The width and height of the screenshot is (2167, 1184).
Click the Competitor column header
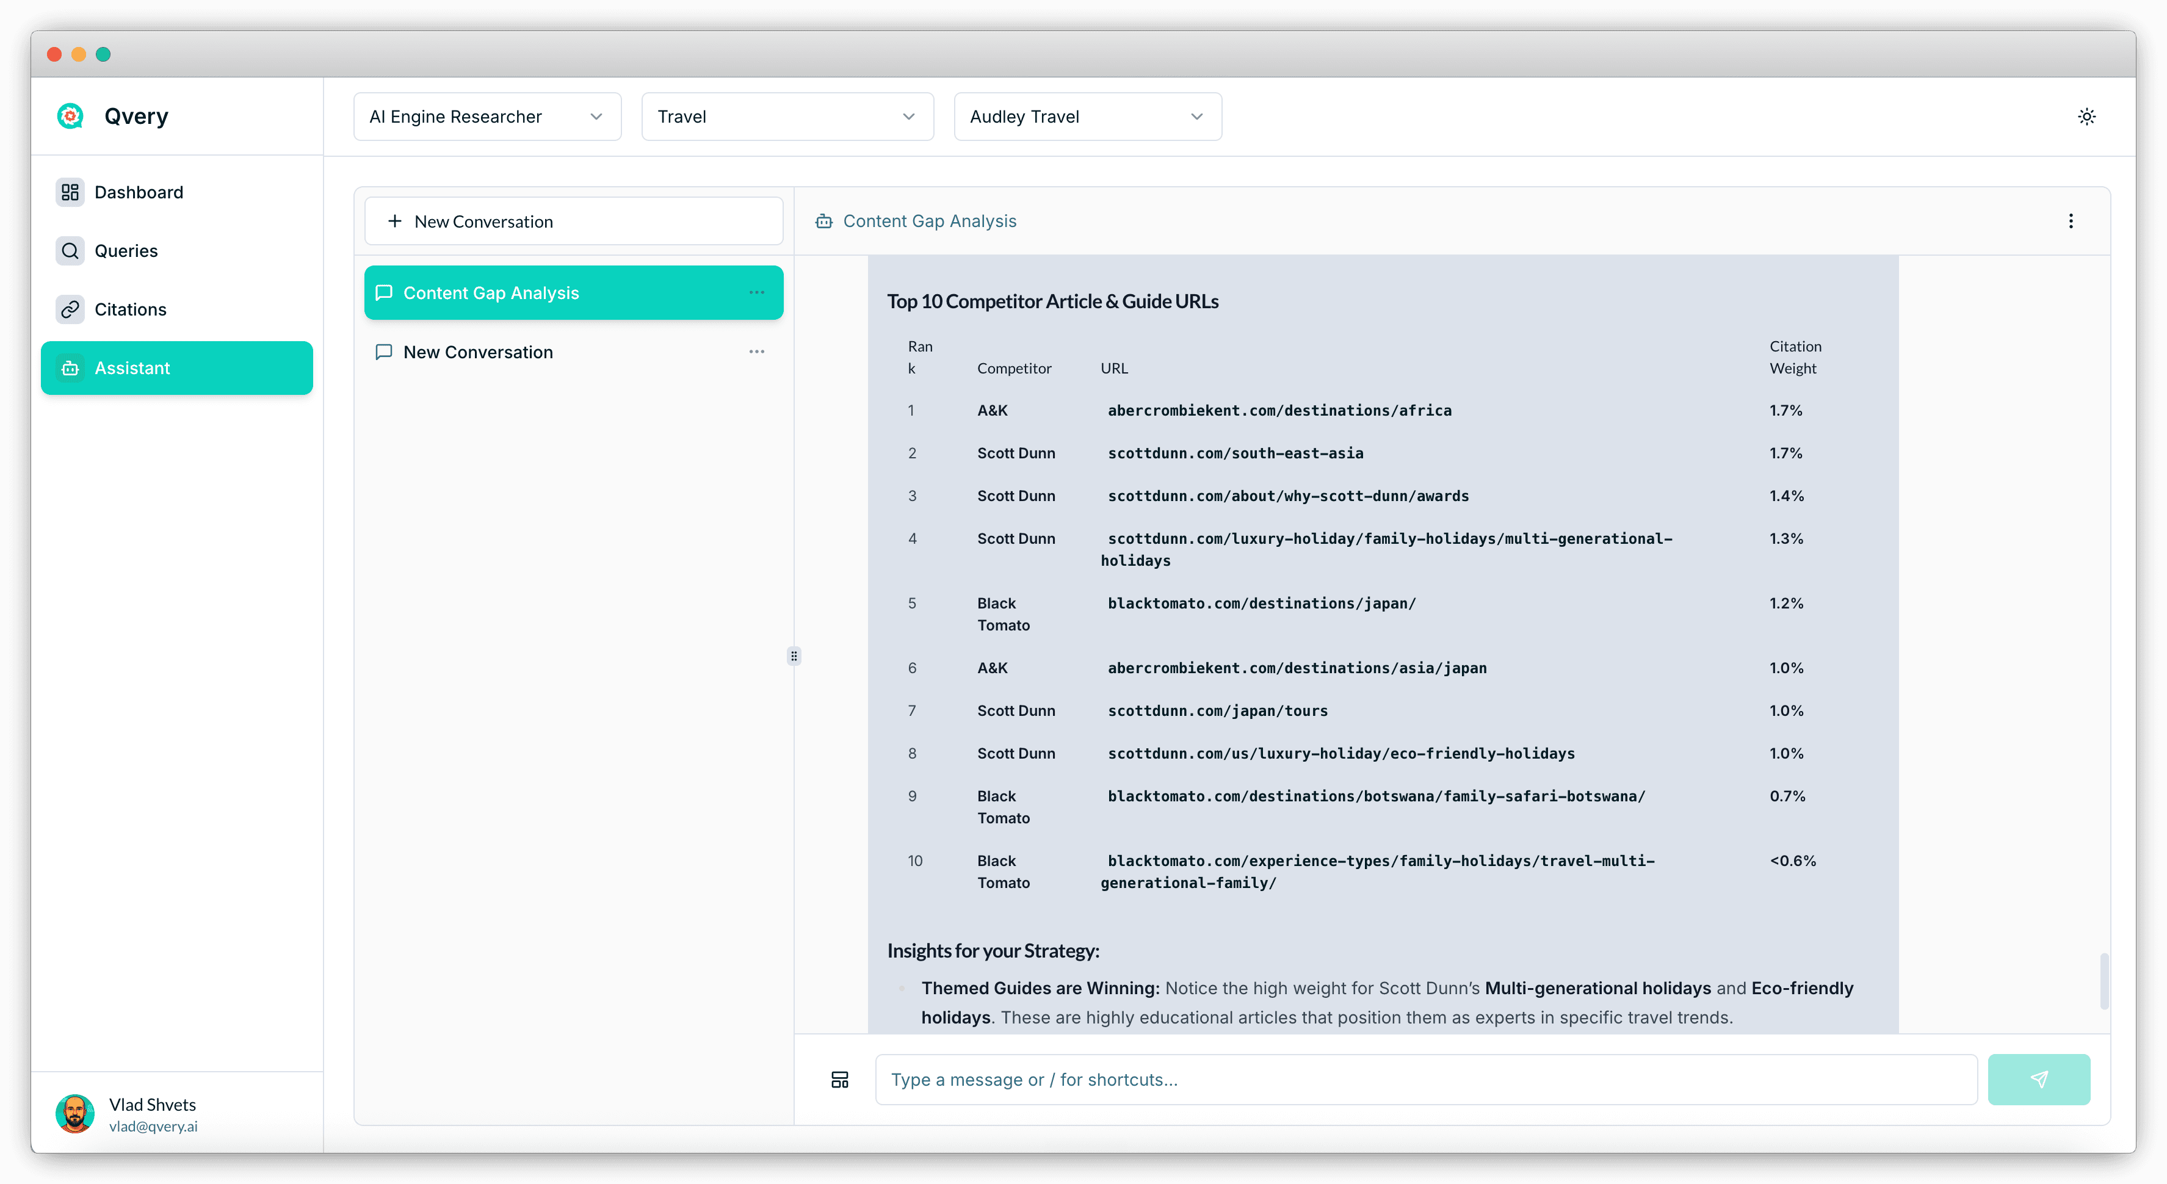pyautogui.click(x=1014, y=368)
